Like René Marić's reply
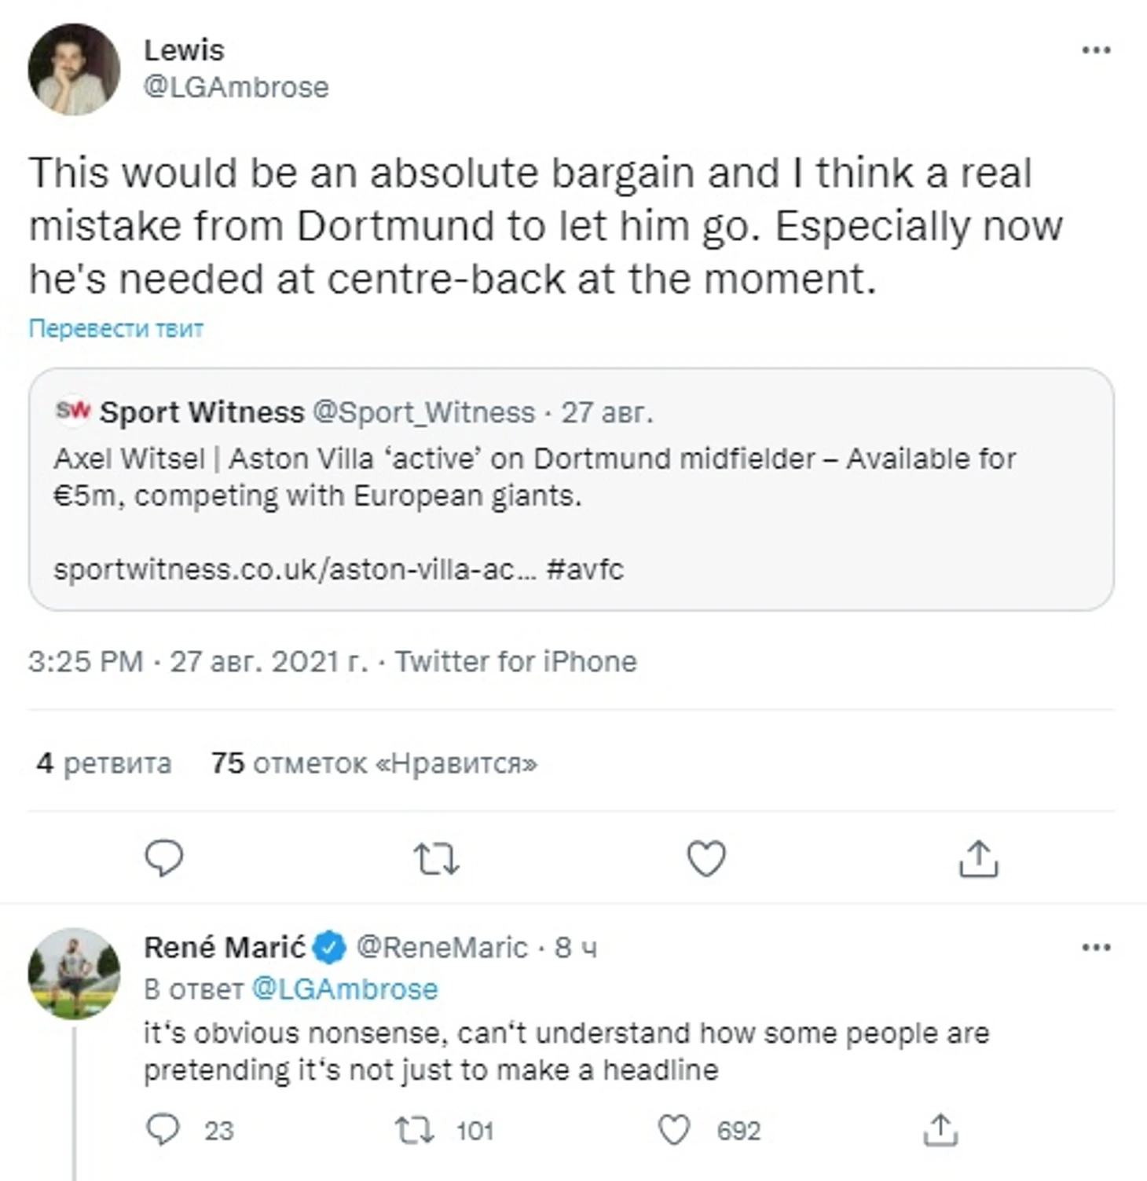The image size is (1147, 1181). [673, 1131]
